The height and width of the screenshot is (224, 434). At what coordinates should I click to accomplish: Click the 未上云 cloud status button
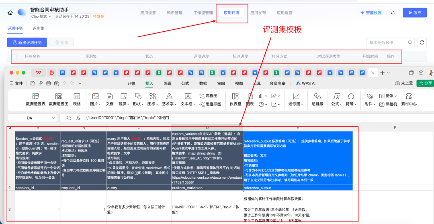click(404, 83)
